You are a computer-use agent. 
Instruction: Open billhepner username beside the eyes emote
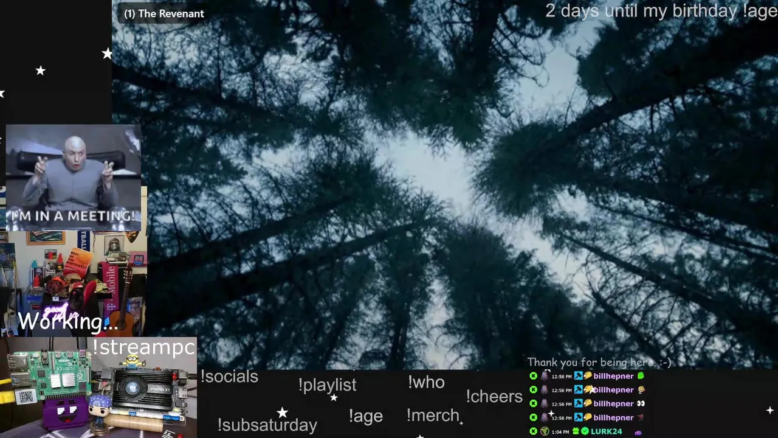[x=613, y=404]
